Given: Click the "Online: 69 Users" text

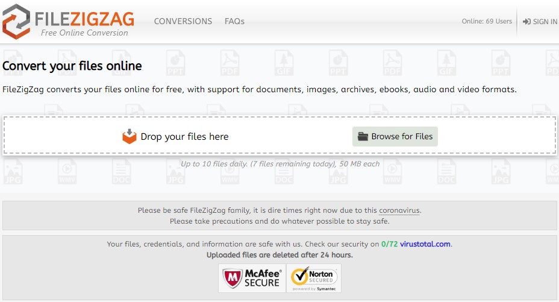Looking at the screenshot, I should pyautogui.click(x=487, y=21).
